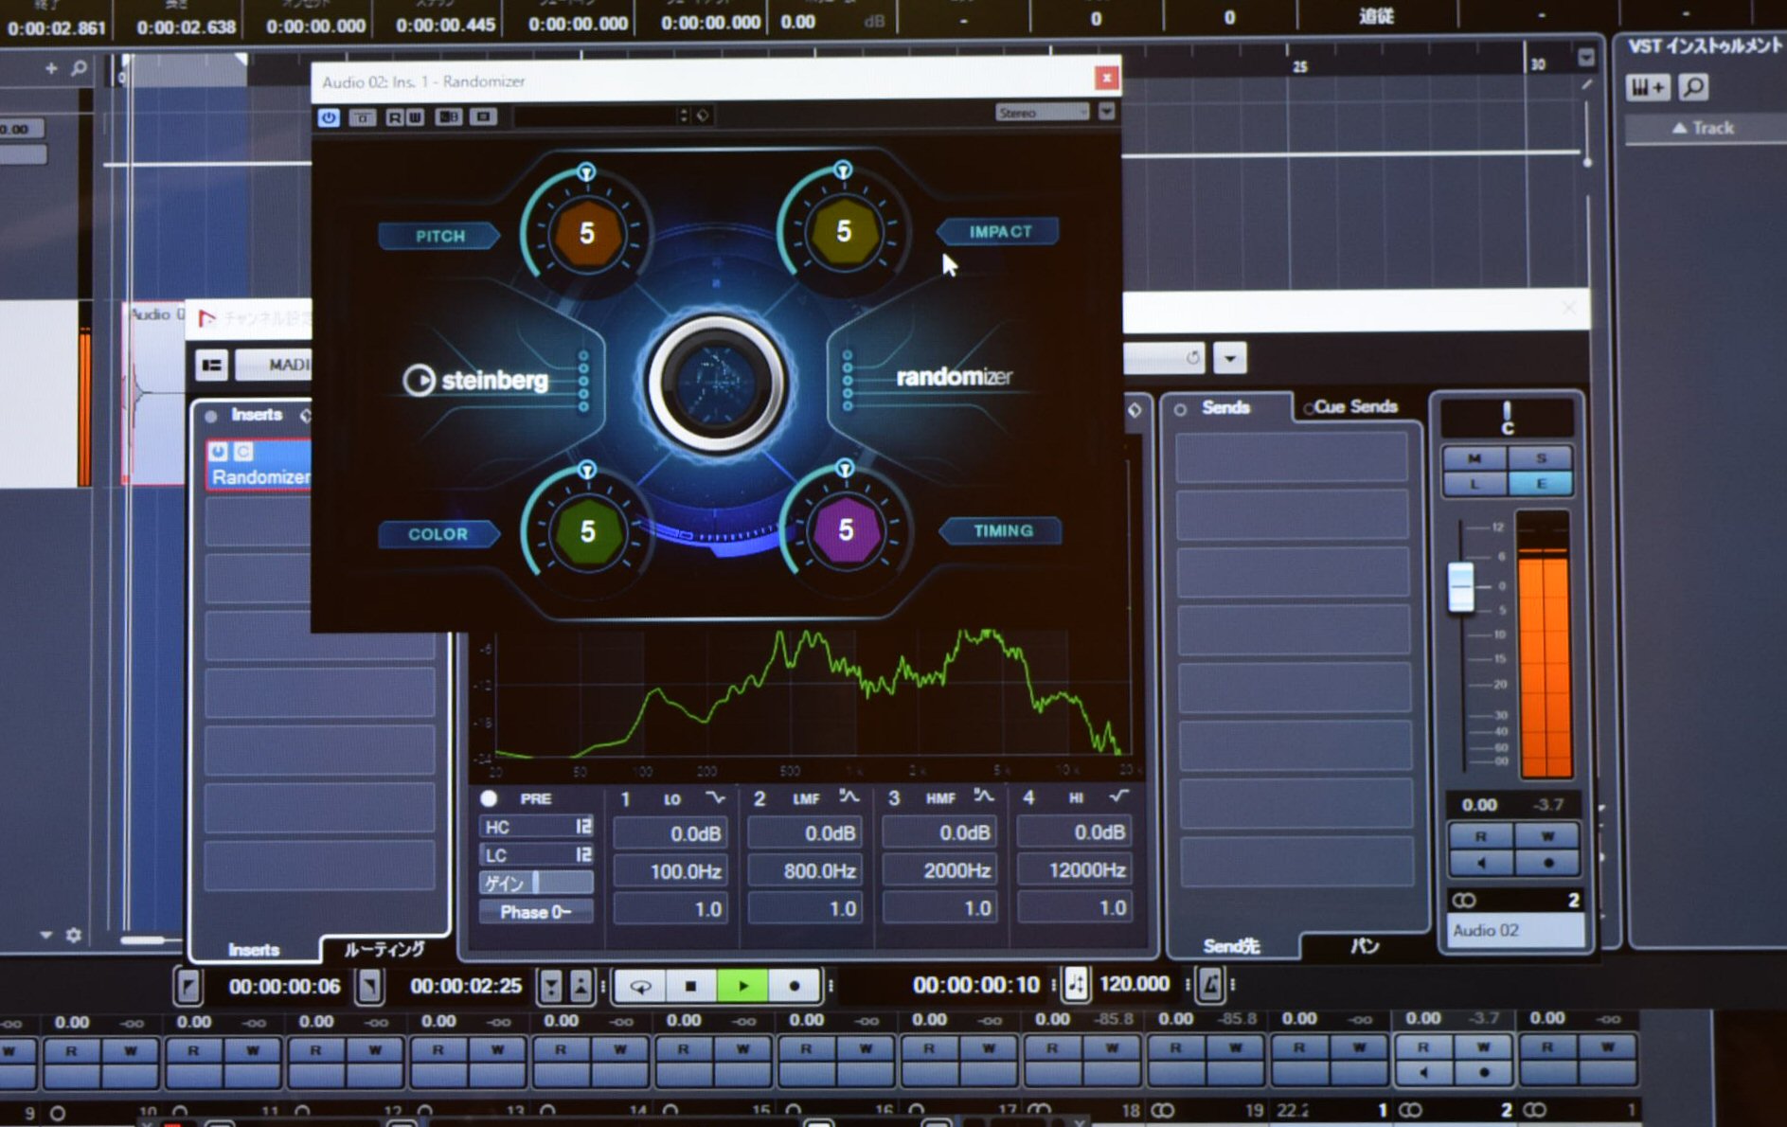This screenshot has width=1787, height=1127.
Task: Click the bypass icon next to plugin power
Action: click(x=363, y=117)
